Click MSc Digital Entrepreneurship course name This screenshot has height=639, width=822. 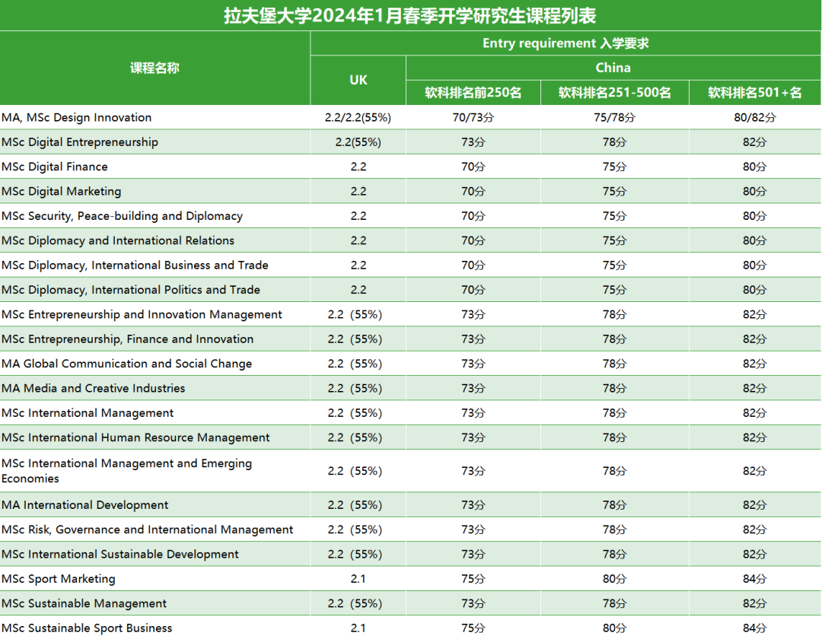click(x=80, y=142)
